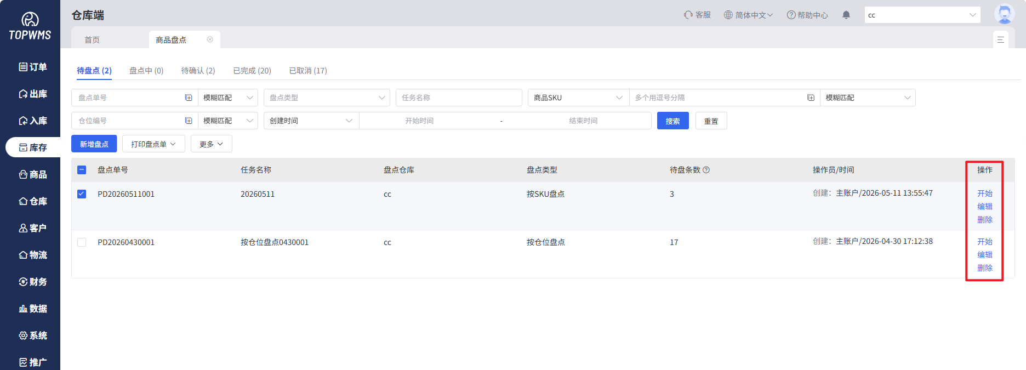The height and width of the screenshot is (370, 1026).
Task: Click 编辑 for PD20260511001
Action: 985,207
